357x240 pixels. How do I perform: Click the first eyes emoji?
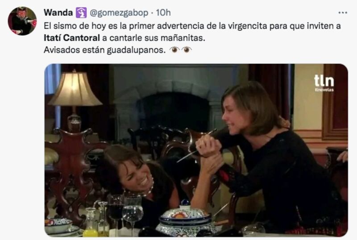click(174, 50)
